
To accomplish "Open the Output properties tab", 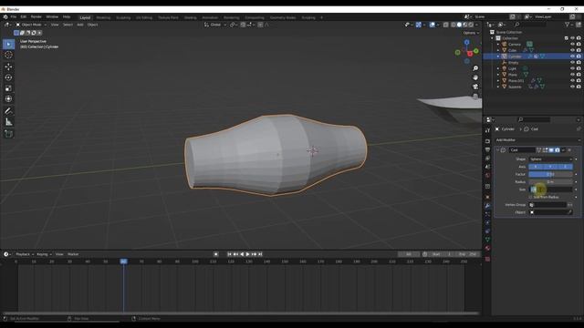I will [487, 149].
